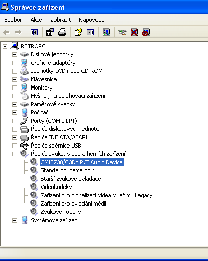This screenshot has width=208, height=261.
Task: Toggle the show/hide console tree toolbar icon
Action: tap(34, 32)
